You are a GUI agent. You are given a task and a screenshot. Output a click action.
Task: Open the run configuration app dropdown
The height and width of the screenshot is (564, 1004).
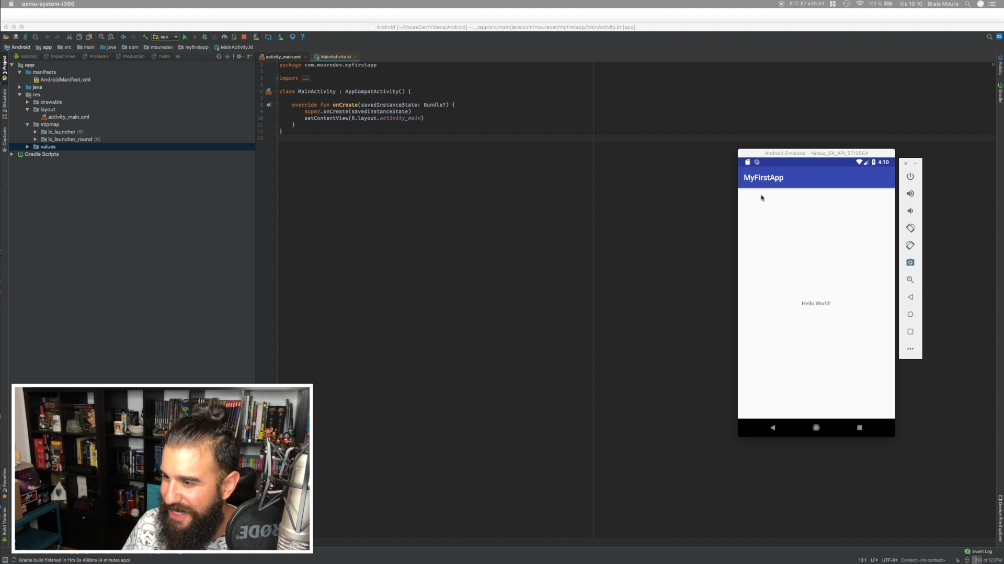pos(165,37)
